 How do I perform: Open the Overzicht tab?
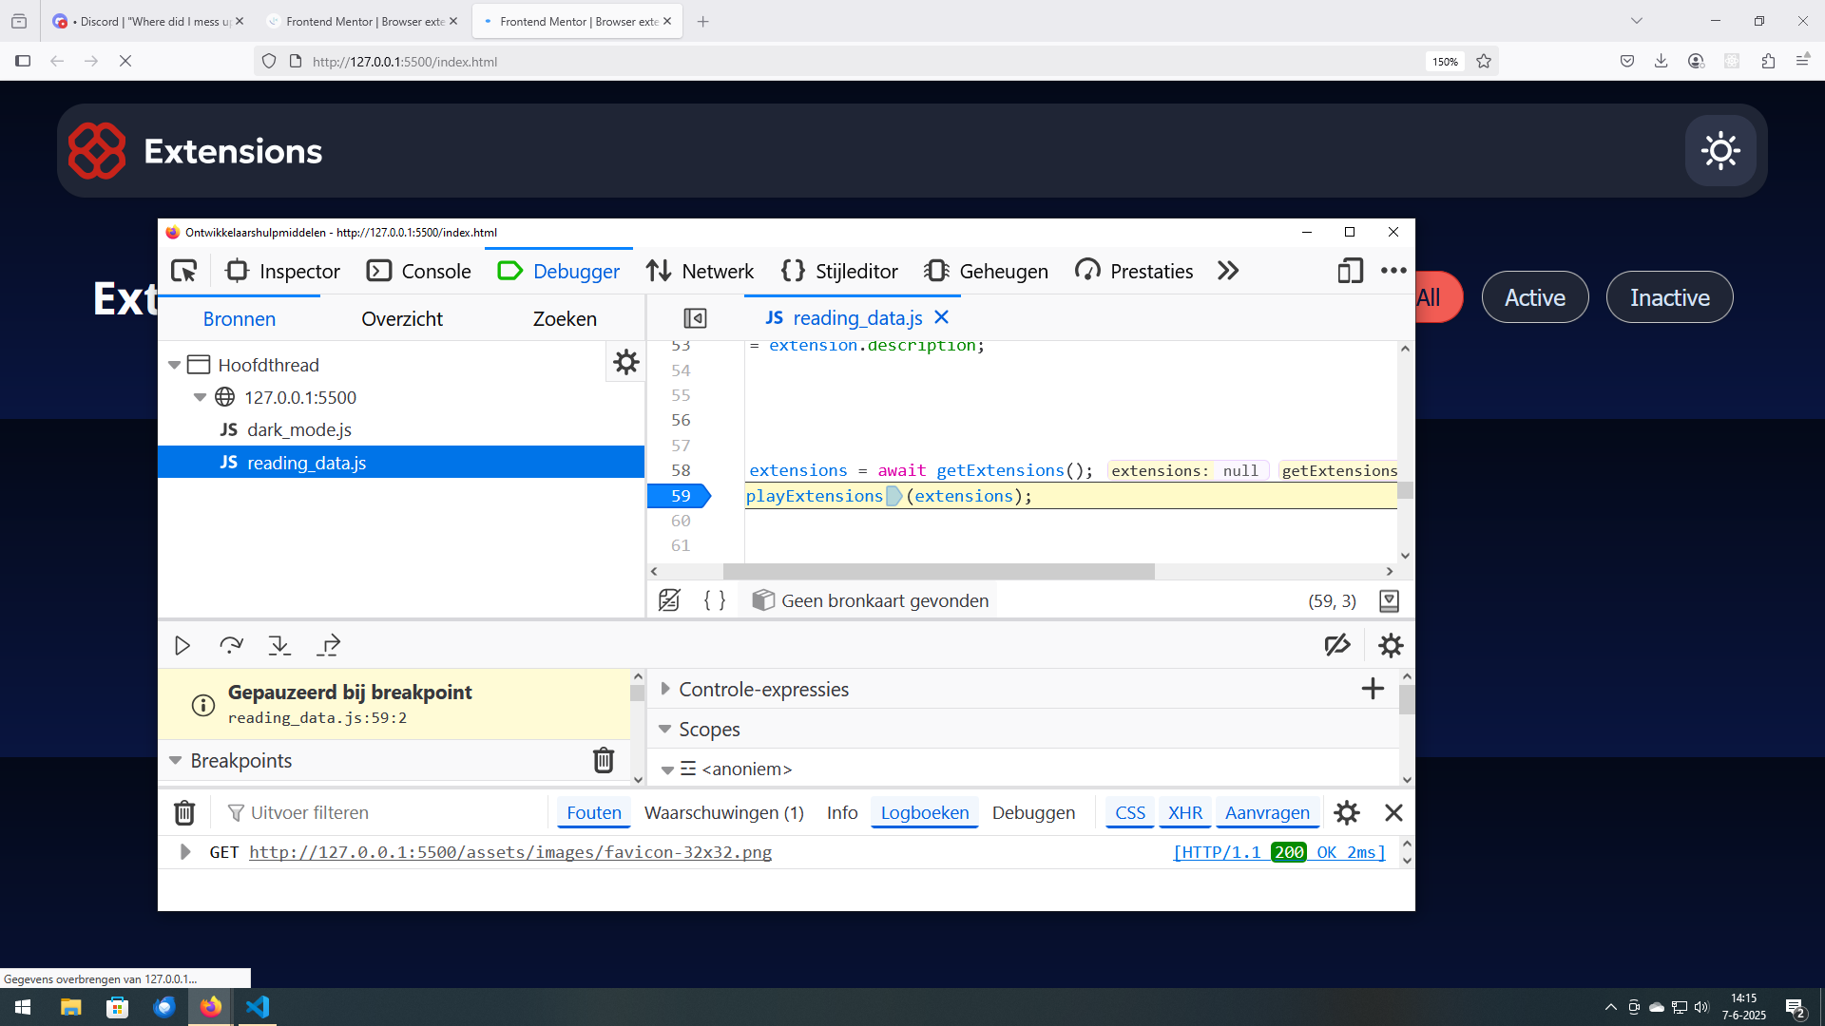click(401, 319)
